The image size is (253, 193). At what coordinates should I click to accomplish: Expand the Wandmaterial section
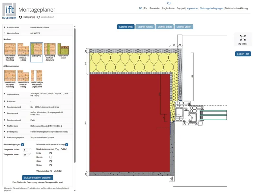point(5,94)
